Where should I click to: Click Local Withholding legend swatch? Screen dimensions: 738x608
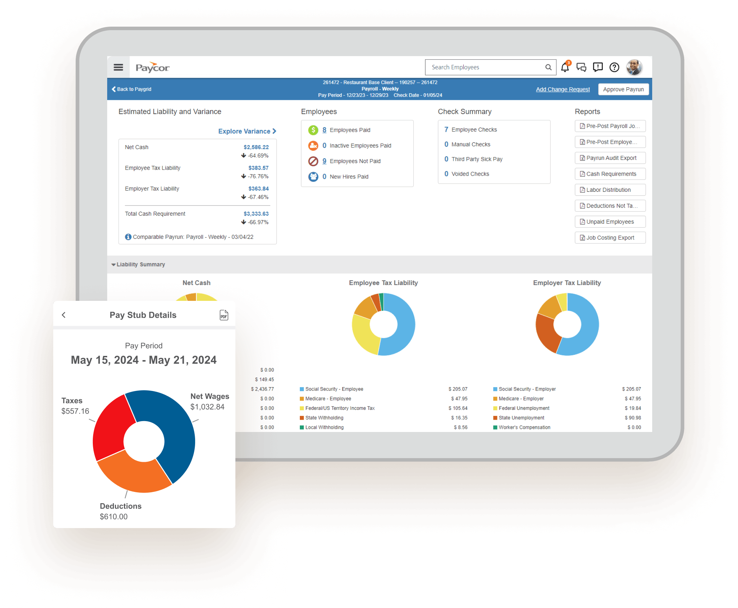[302, 427]
